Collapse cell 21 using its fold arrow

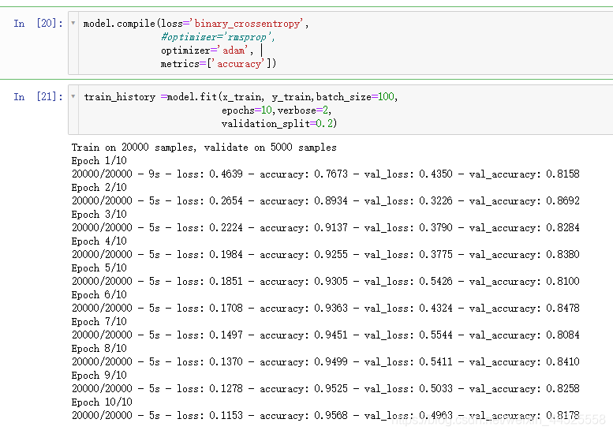point(73,96)
